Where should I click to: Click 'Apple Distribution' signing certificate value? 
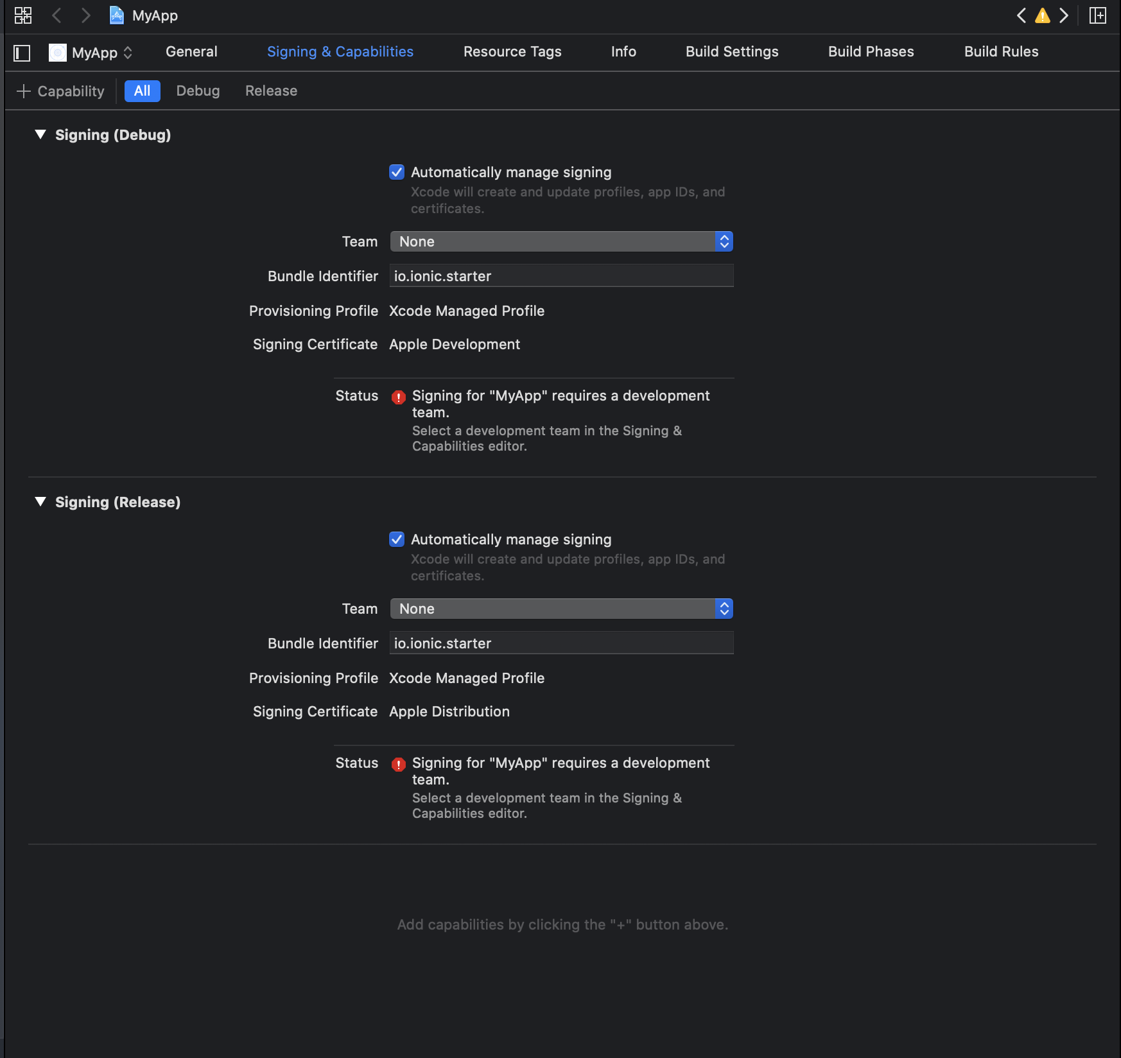[449, 711]
